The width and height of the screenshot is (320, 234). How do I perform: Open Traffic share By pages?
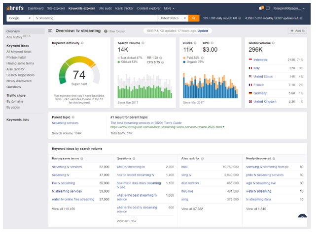13,107
